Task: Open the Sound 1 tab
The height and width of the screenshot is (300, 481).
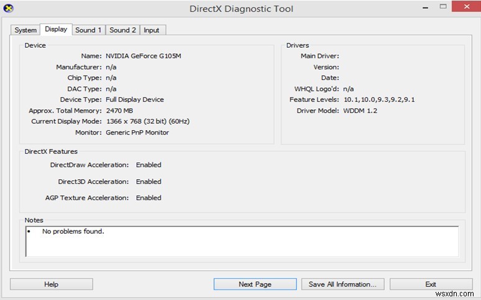Action: [x=88, y=30]
